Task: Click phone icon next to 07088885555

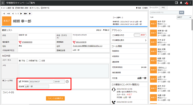Action: (20, 42)
